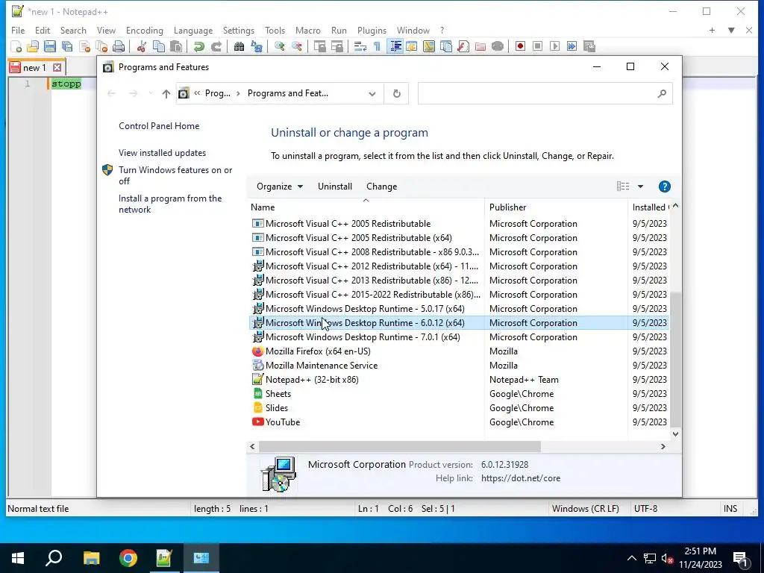Click the red Record macro button
Viewport: 764px width, 573px height.
pyautogui.click(x=520, y=47)
